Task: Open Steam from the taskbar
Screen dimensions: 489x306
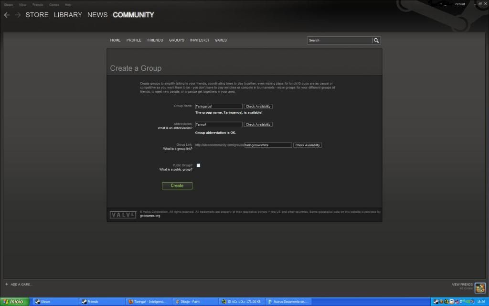Action: pos(54,302)
